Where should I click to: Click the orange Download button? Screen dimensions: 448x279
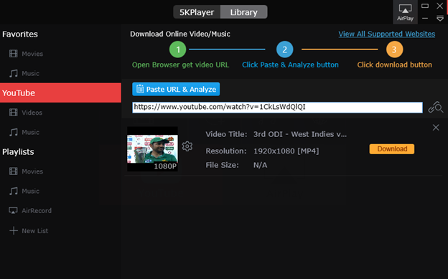click(x=392, y=148)
